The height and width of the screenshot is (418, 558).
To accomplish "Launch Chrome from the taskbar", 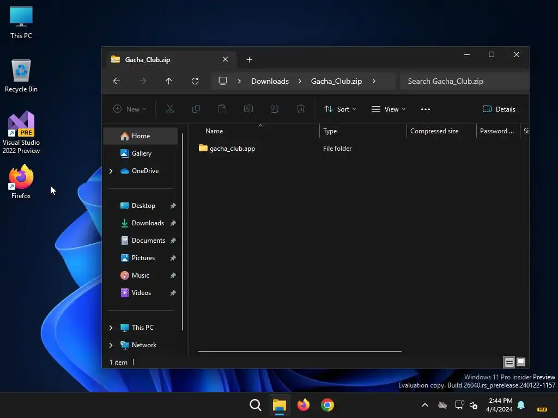I will (x=327, y=405).
